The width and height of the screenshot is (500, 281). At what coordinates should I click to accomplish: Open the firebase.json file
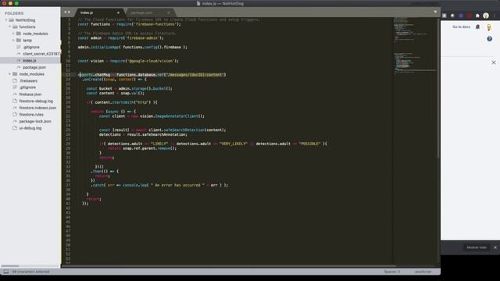[x=30, y=94]
